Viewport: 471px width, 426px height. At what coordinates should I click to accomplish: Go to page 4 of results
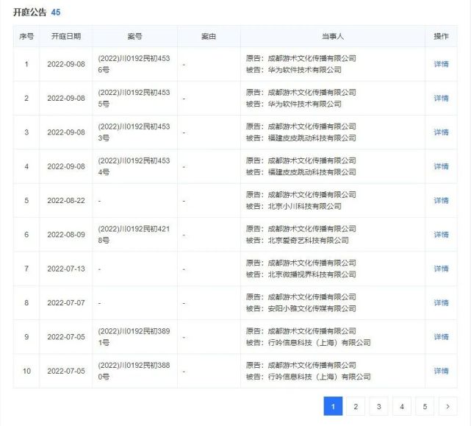(x=402, y=406)
